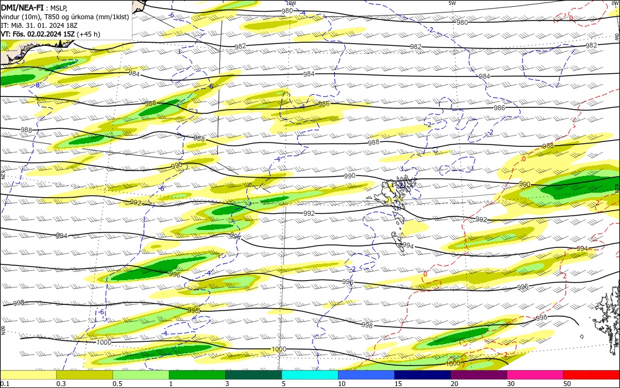
Task: Click the "20" legend value
Action: click(454, 384)
